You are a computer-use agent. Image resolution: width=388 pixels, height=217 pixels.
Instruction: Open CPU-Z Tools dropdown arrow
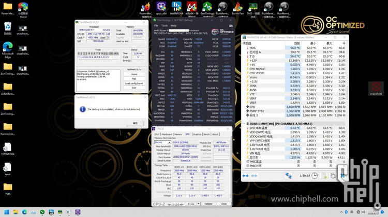199,204
